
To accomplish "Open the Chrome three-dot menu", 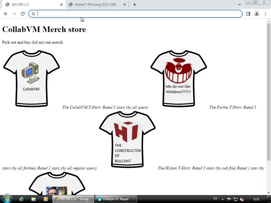I will 265,14.
